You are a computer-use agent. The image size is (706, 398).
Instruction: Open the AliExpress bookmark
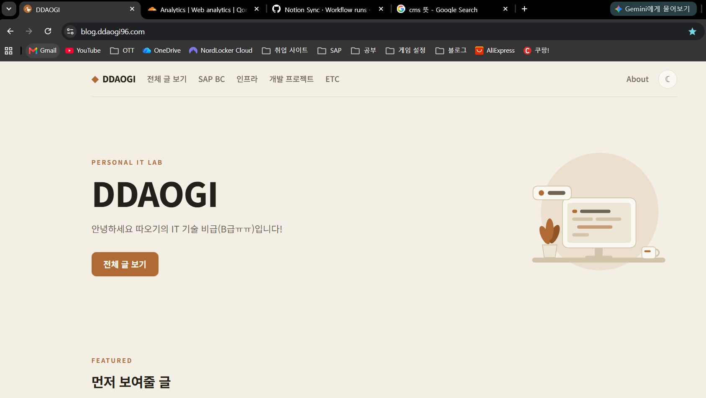495,51
